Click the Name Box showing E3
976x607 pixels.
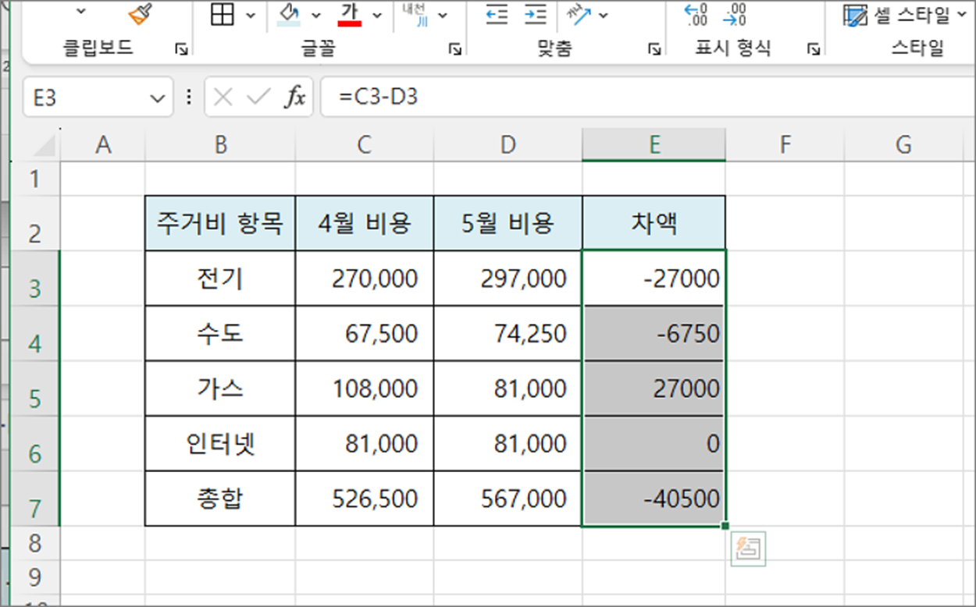click(86, 98)
